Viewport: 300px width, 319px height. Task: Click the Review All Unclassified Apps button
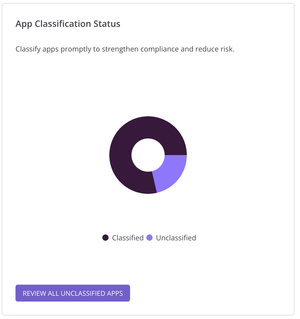pyautogui.click(x=73, y=293)
